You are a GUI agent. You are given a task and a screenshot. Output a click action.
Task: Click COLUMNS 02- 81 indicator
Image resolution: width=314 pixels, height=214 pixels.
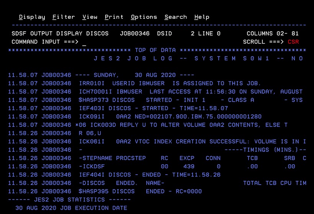[273, 33]
